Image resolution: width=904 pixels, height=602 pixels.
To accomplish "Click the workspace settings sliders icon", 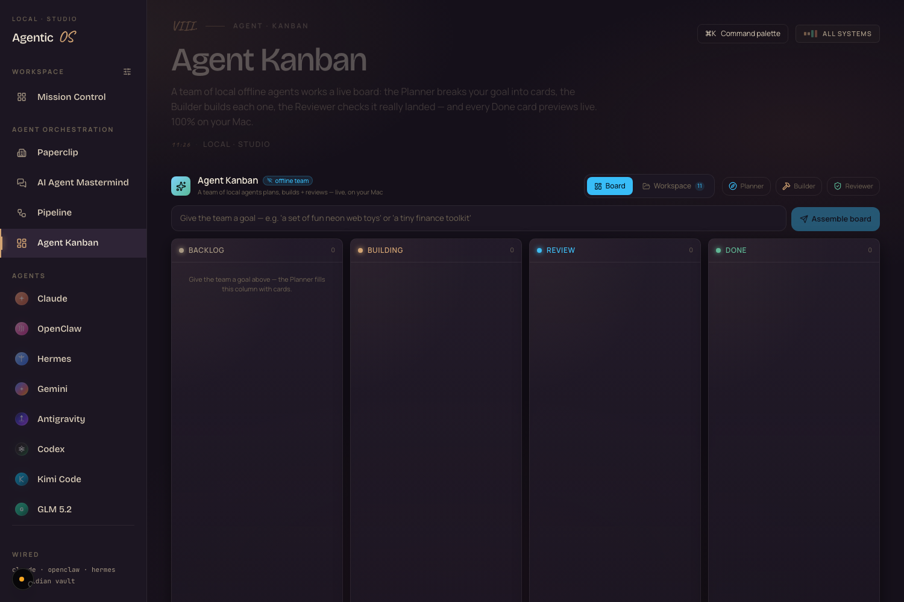I will (127, 72).
